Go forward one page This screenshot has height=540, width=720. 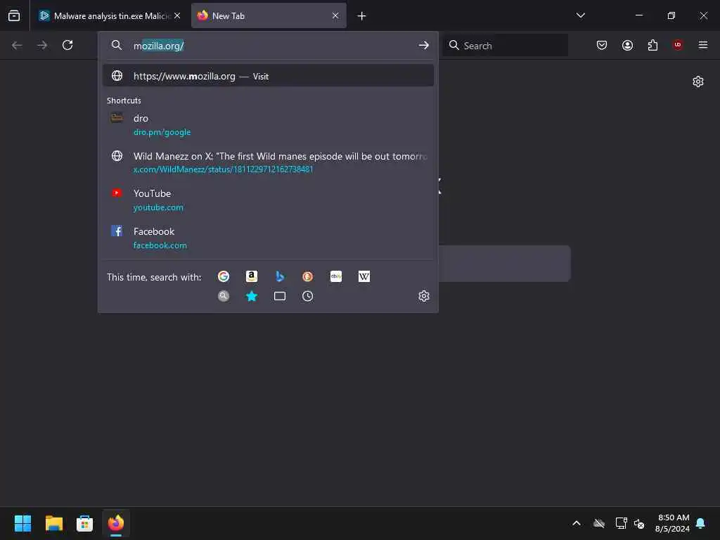(42, 45)
